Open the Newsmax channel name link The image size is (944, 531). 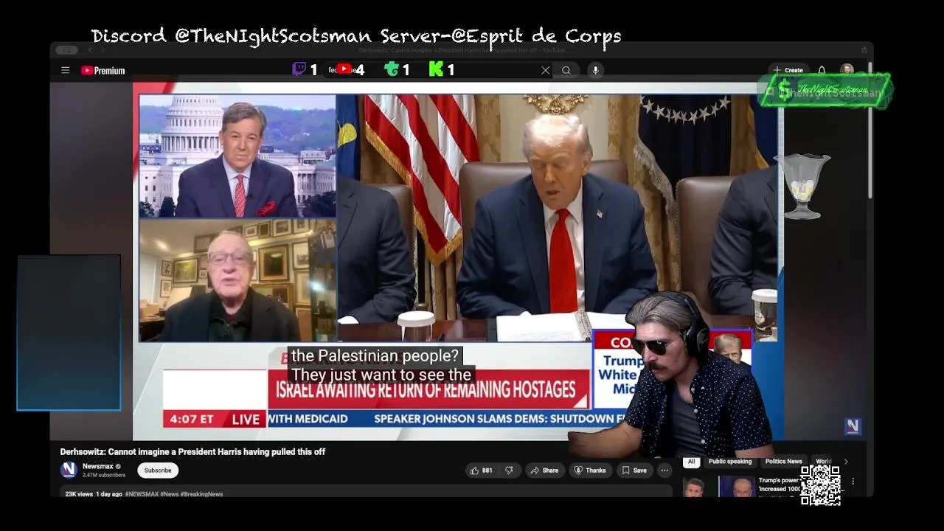pos(97,466)
